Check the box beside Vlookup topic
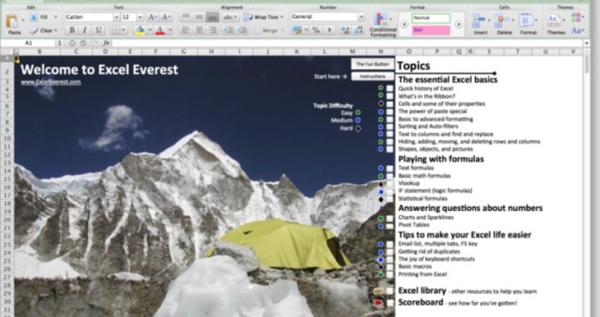Viewport: 600px width, 317px height. click(x=389, y=184)
